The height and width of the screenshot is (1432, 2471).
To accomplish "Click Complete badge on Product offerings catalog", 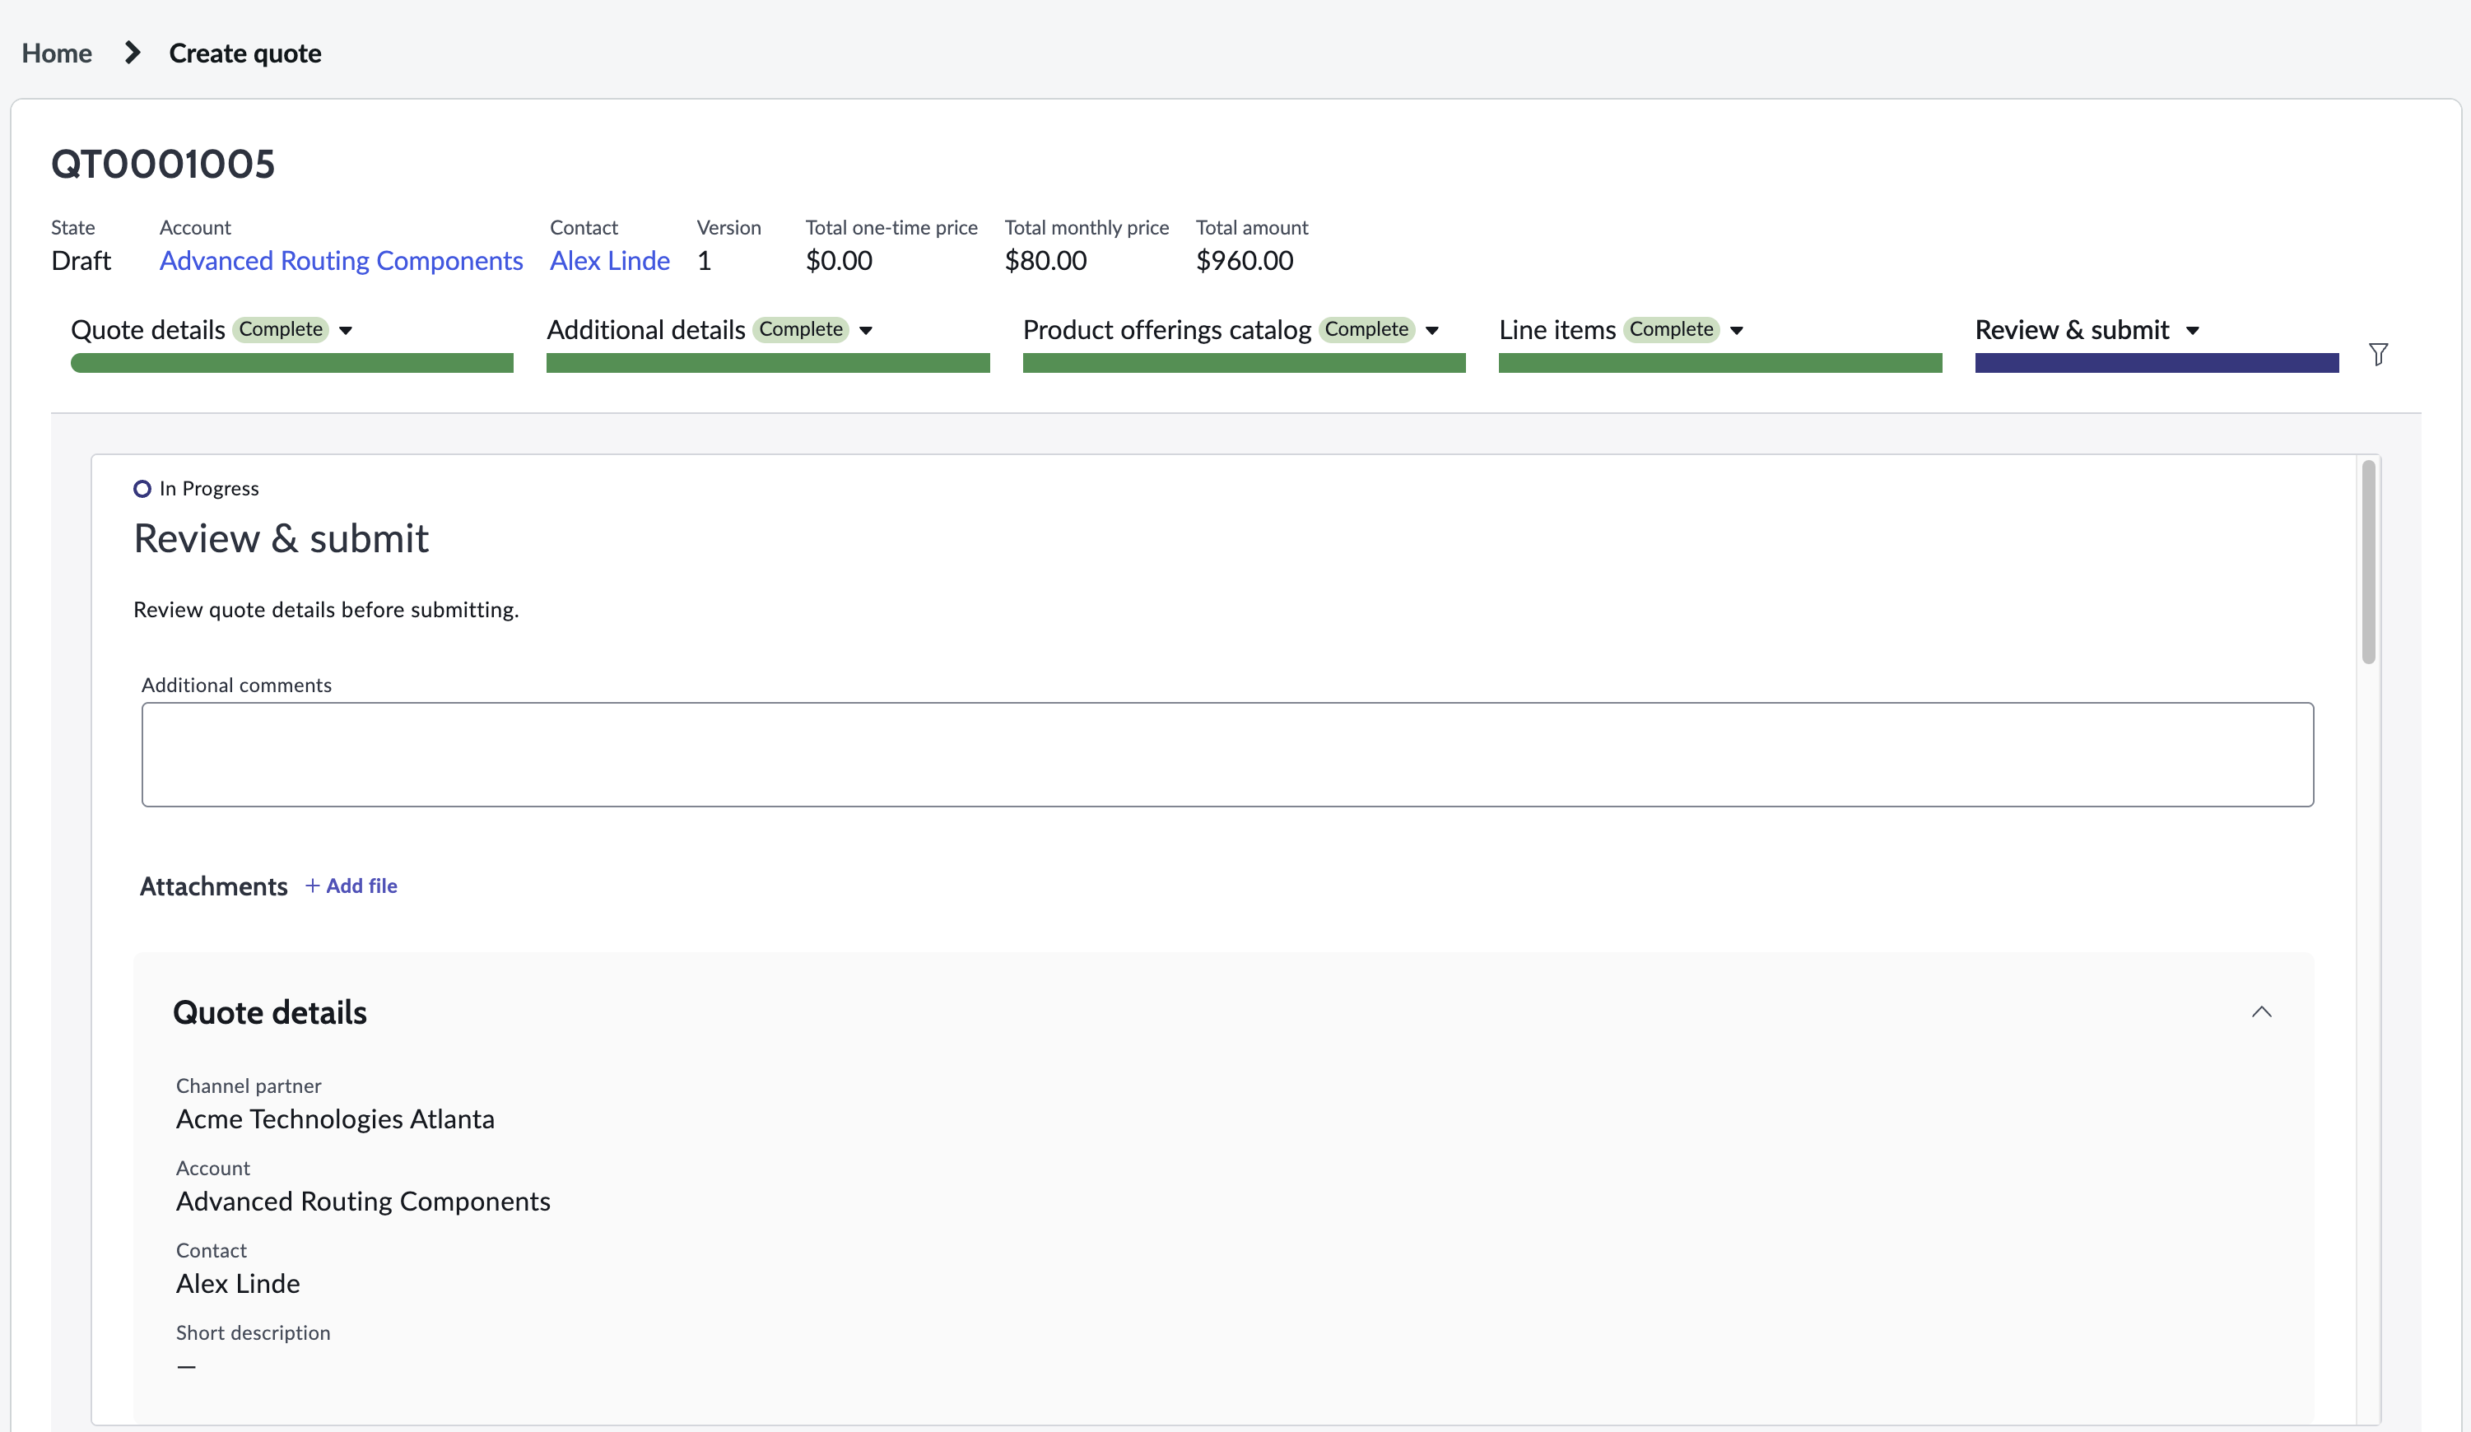I will point(1367,329).
